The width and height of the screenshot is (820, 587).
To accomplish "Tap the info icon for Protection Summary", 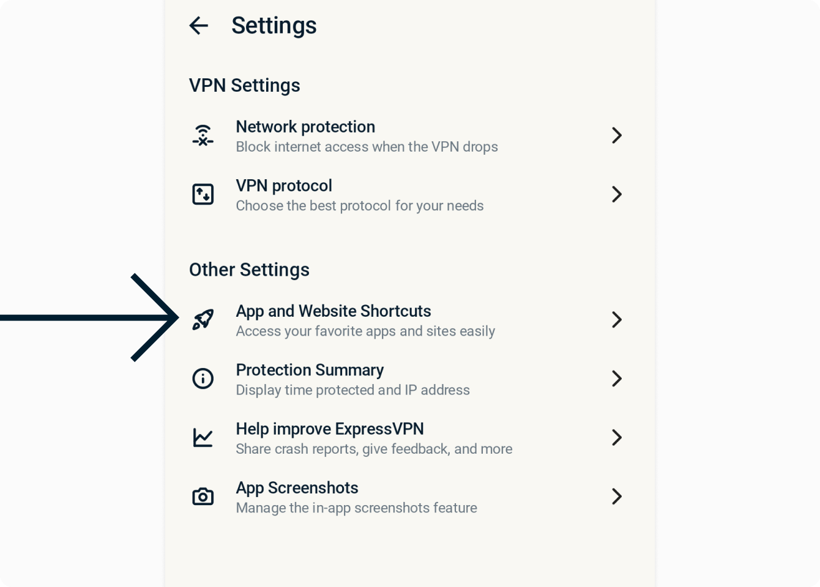I will pos(203,378).
